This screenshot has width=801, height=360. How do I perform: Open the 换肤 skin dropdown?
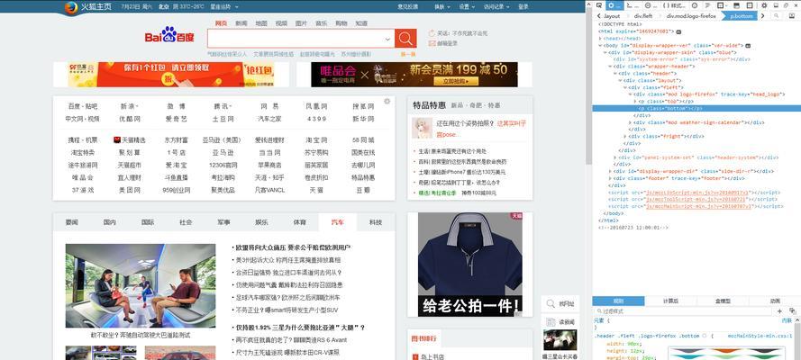pyautogui.click(x=441, y=6)
